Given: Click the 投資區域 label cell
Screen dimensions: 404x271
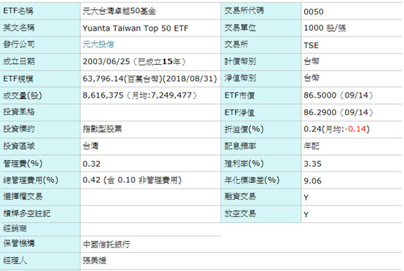Looking at the screenshot, I should (40, 146).
